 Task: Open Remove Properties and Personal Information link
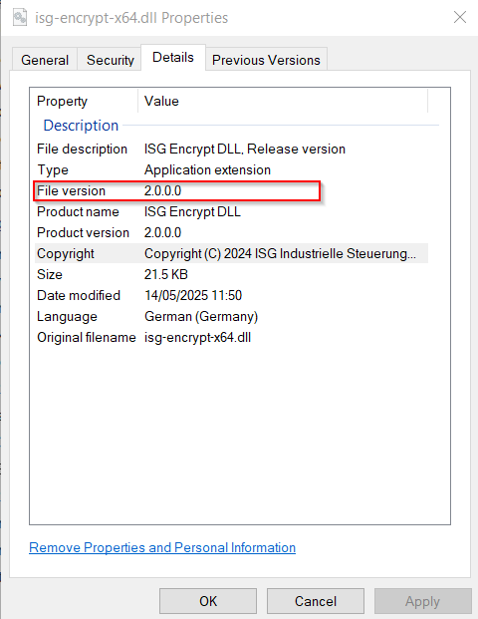pyautogui.click(x=162, y=547)
